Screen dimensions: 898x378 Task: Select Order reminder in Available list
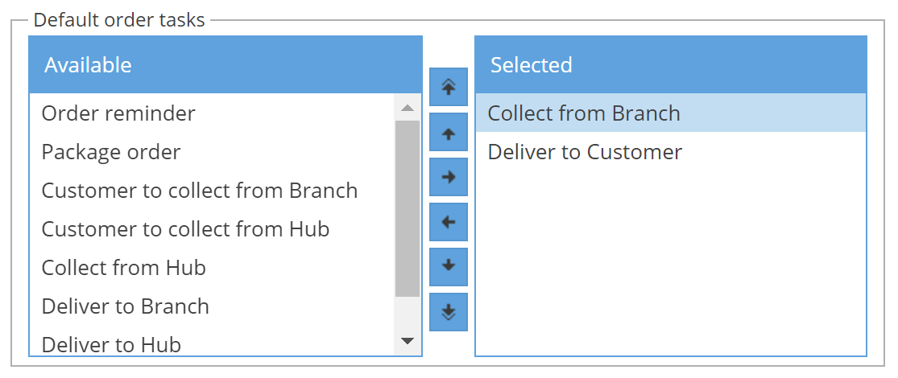[x=118, y=113]
